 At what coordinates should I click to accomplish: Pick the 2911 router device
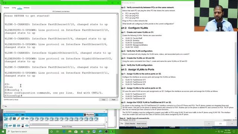(46, 119)
